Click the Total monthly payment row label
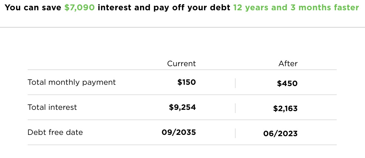Viewport: 365px width, 158px height. tap(71, 82)
